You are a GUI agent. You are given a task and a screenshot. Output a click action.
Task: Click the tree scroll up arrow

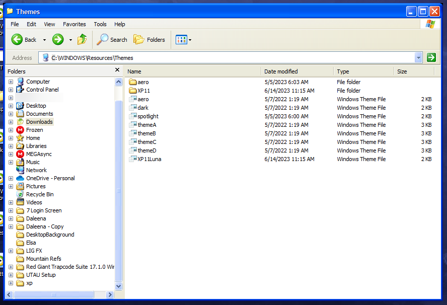[x=119, y=82]
